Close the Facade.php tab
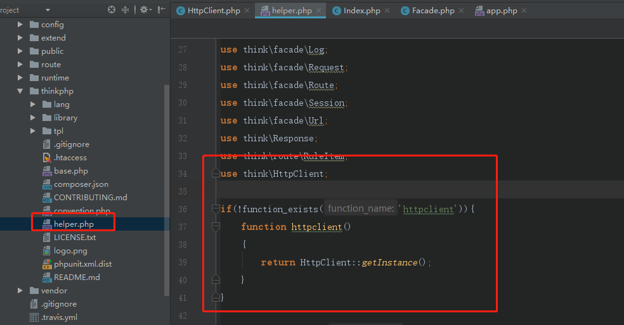This screenshot has width=624, height=325. coord(461,11)
